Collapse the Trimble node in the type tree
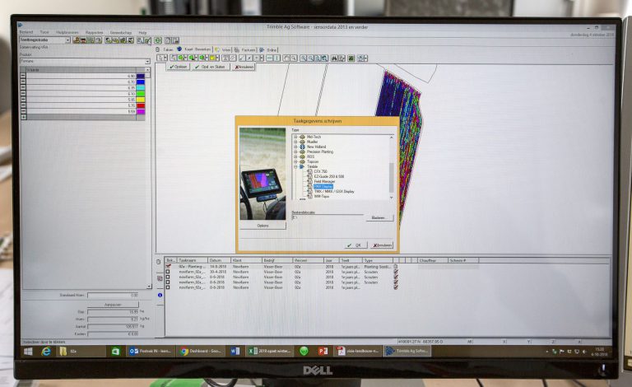Viewport: 632px width, 387px height. [295, 166]
